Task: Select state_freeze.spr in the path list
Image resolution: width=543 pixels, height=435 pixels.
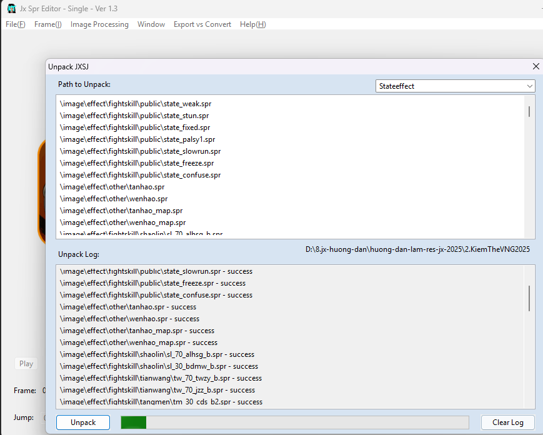Action: 137,163
